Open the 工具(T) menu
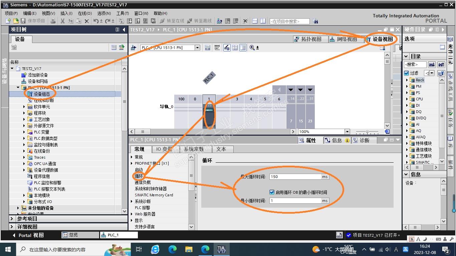456x256 pixels. [123, 13]
